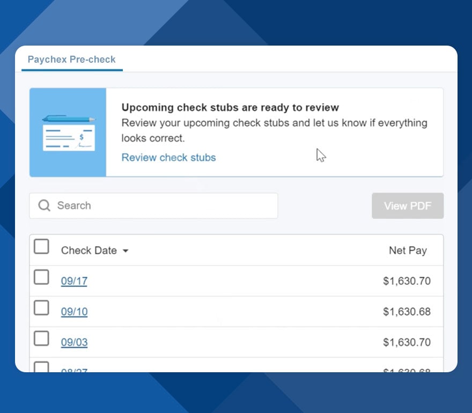Switch to the Paychex Pre-check tab
Image resolution: width=472 pixels, height=413 pixels.
pos(71,60)
